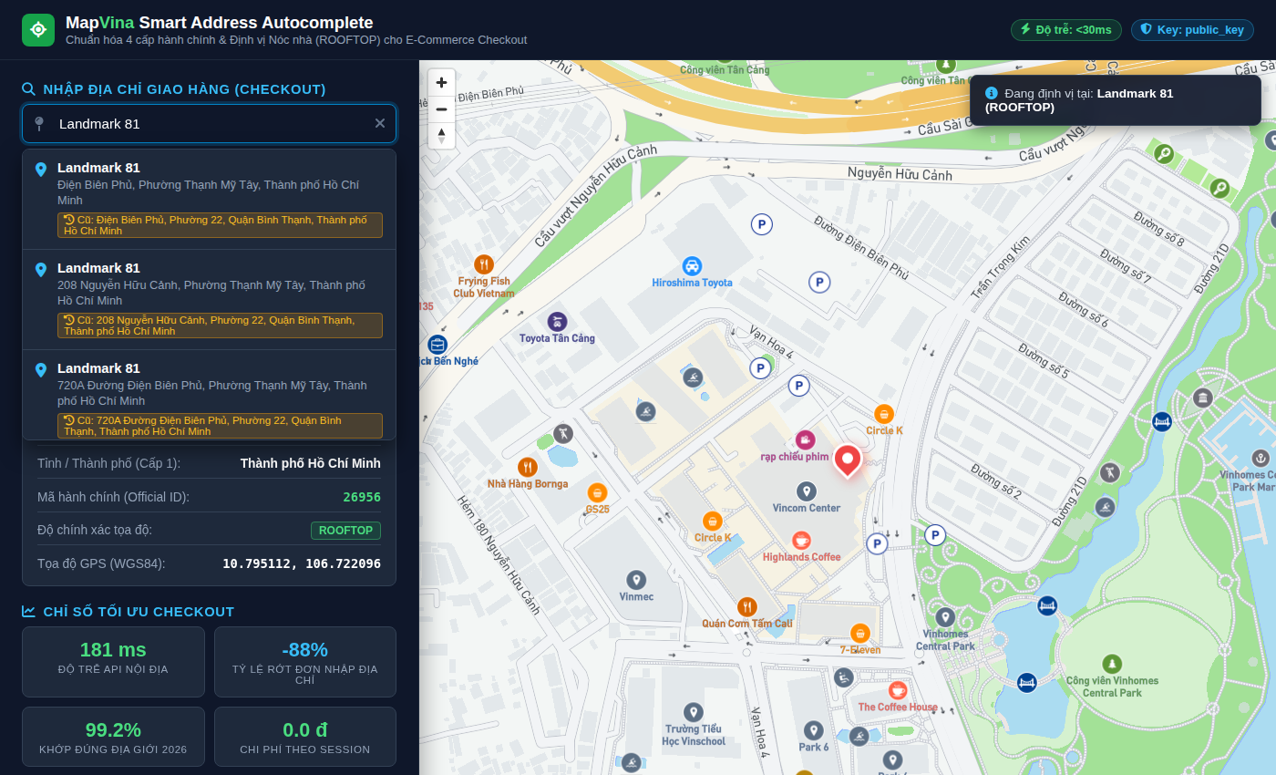The width and height of the screenshot is (1276, 775).
Task: Select the administrative code 26956
Action: [x=362, y=497]
